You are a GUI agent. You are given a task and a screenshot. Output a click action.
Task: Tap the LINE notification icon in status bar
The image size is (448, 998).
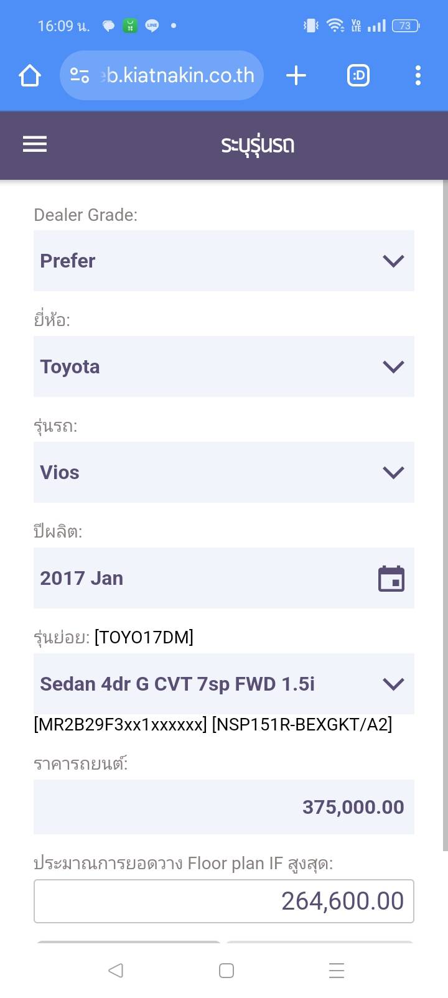(152, 26)
